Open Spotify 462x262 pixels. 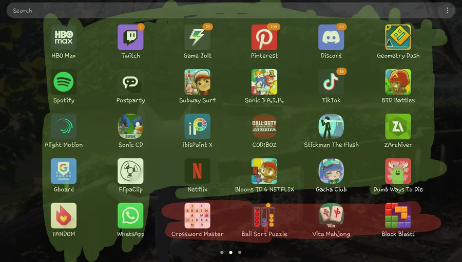click(x=64, y=82)
